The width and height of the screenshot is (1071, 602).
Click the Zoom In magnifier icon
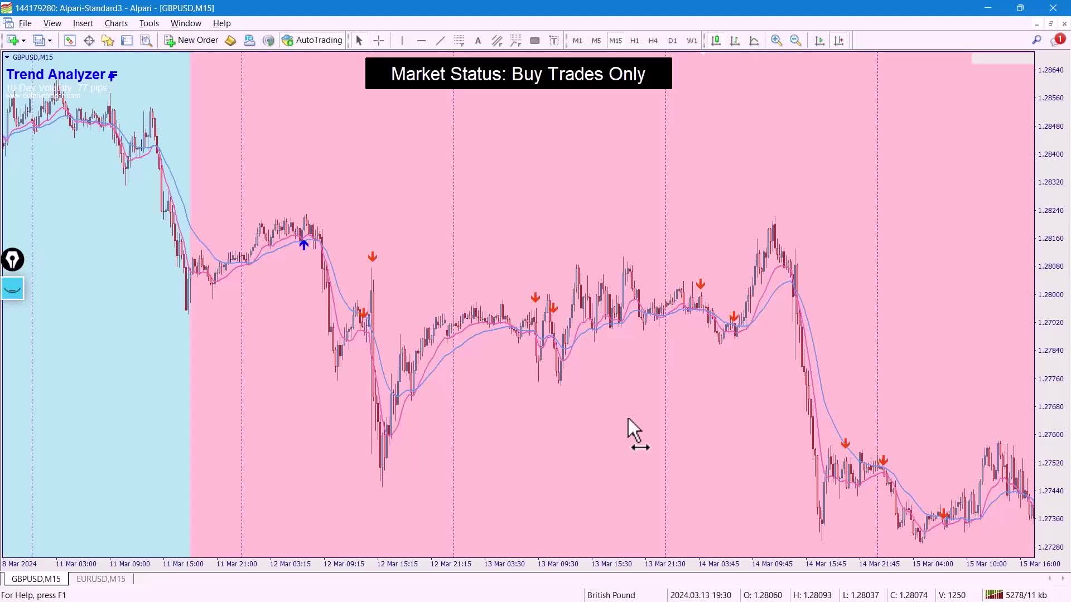point(776,40)
